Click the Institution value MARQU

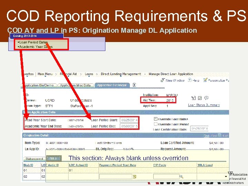(x=172, y=95)
